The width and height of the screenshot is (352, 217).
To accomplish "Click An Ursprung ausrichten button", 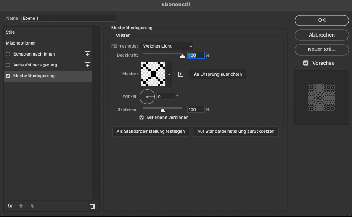I will click(x=218, y=74).
